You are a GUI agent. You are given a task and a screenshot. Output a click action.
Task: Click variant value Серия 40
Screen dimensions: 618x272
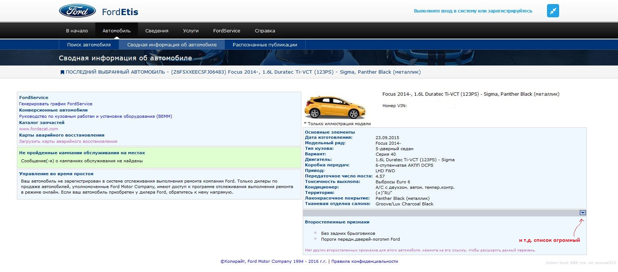[x=386, y=154]
